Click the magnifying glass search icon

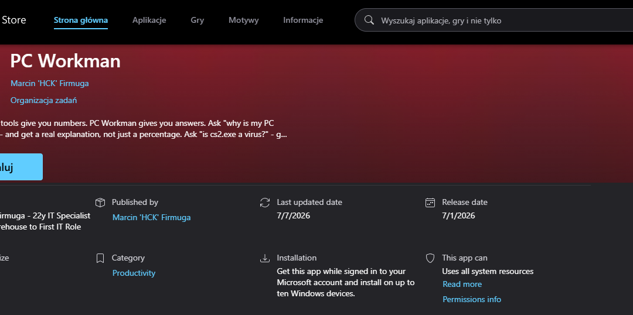[x=369, y=20]
